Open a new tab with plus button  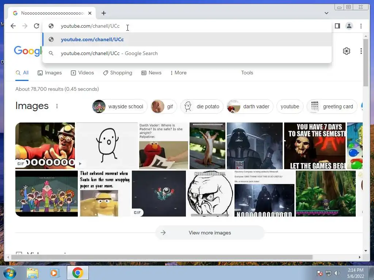(103, 13)
